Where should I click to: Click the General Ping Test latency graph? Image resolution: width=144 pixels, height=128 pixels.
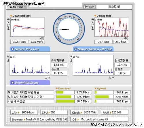(x=30, y=65)
